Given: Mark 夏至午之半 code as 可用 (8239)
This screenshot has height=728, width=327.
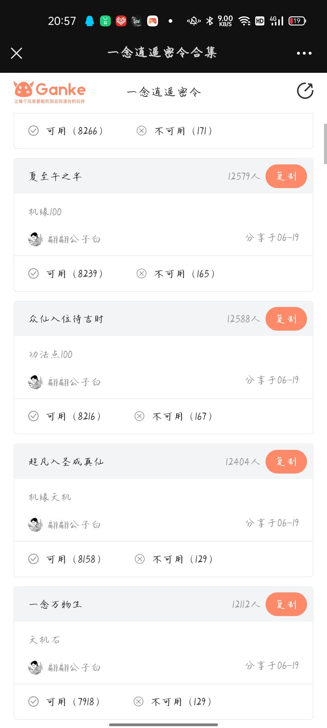Looking at the screenshot, I should click(x=66, y=274).
